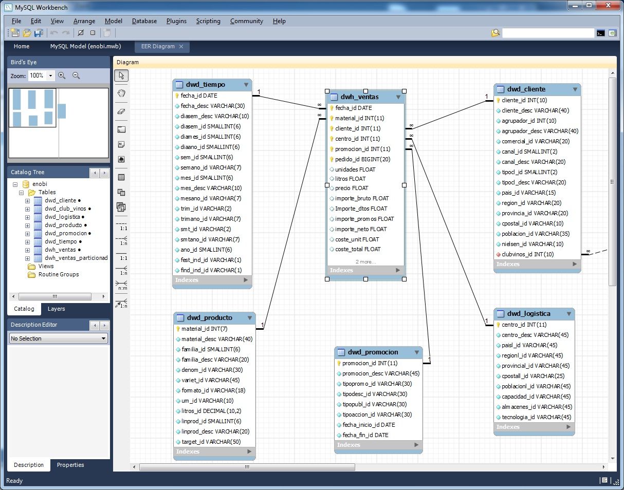This screenshot has width=624, height=490.
Task: Pick the n:m relationship tool
Action: coord(122,286)
